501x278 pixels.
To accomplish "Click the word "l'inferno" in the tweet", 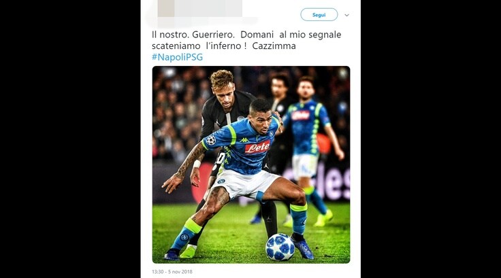I will (226, 46).
